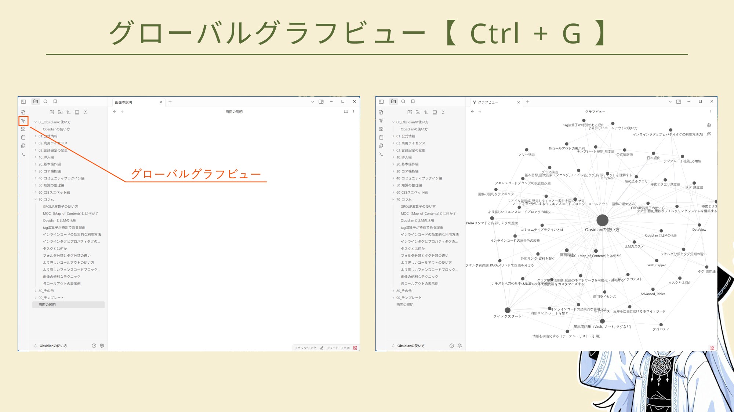Image resolution: width=734 pixels, height=412 pixels.
Task: Open canvas grid icon in left ribbon
Action: point(23,129)
